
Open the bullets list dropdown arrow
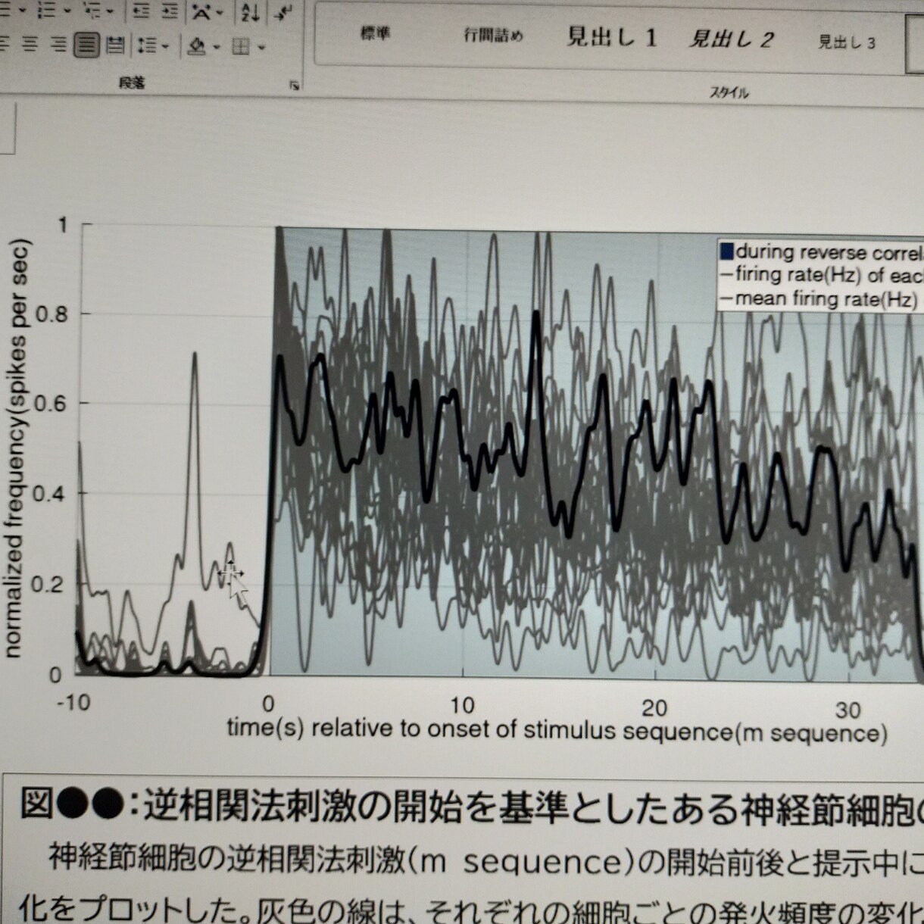pos(22,10)
